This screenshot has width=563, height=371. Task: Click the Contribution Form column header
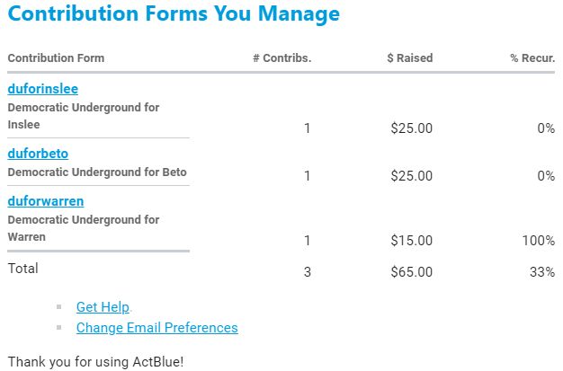56,58
